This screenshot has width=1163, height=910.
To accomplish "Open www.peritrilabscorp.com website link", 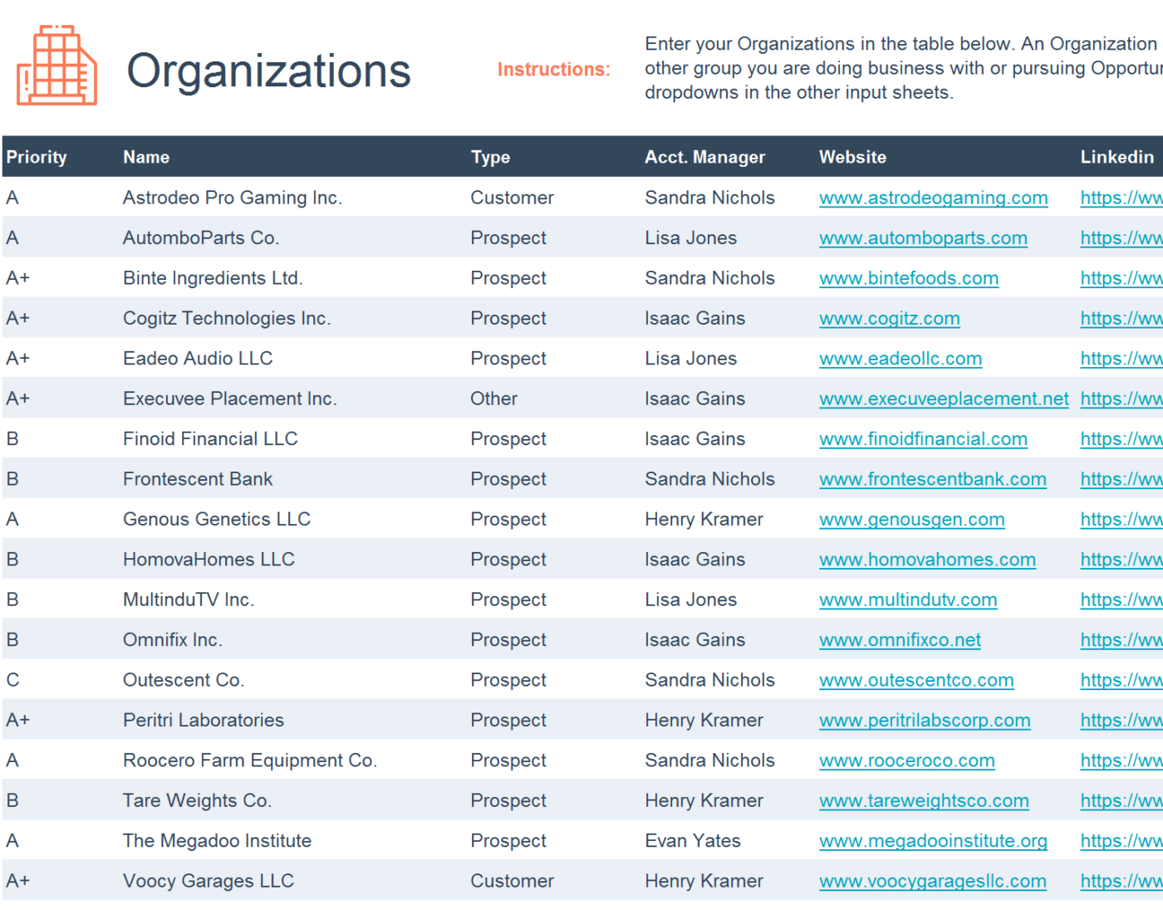I will coord(925,721).
